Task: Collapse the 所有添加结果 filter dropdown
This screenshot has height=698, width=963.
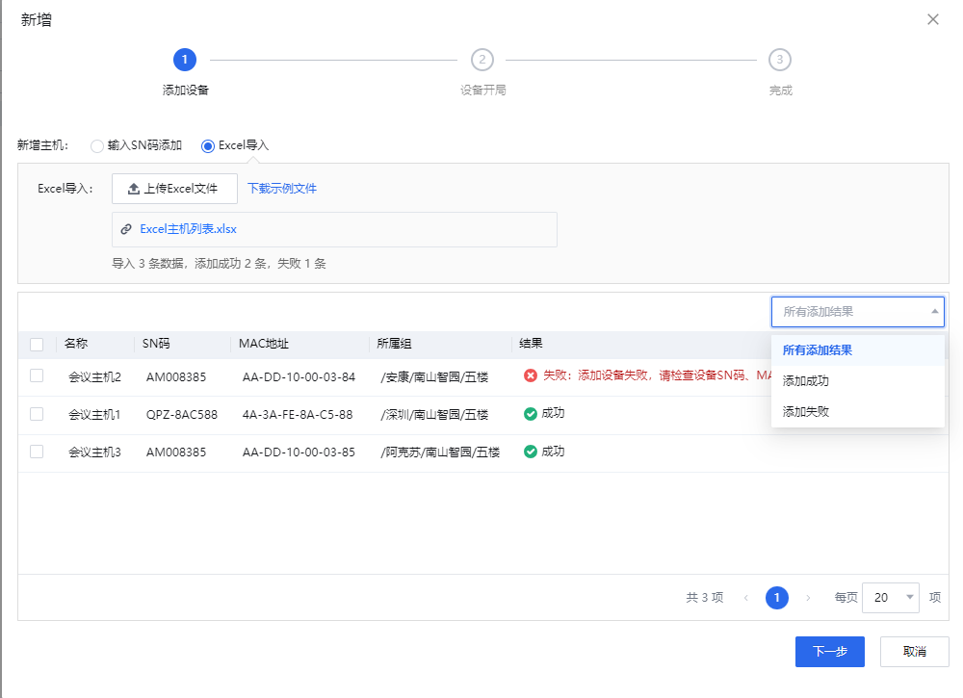Action: coord(934,312)
